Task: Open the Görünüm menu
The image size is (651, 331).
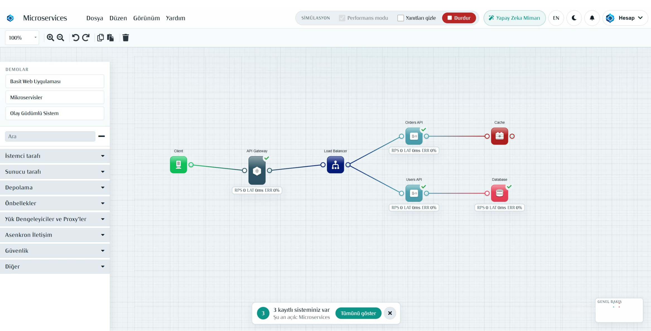Action: tap(146, 18)
